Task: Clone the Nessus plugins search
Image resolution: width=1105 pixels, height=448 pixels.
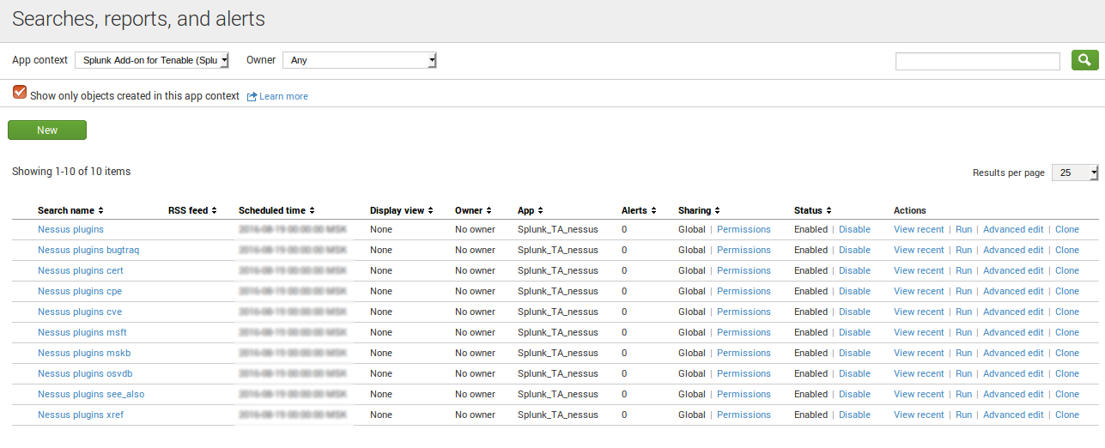Action: pos(1067,230)
